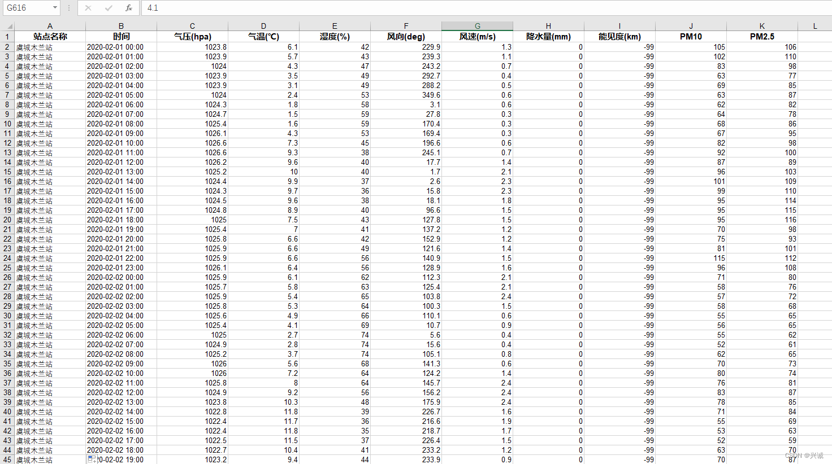This screenshot has height=464, width=832.
Task: Click time cell 2020-02-02 00:00
Action: click(121, 277)
